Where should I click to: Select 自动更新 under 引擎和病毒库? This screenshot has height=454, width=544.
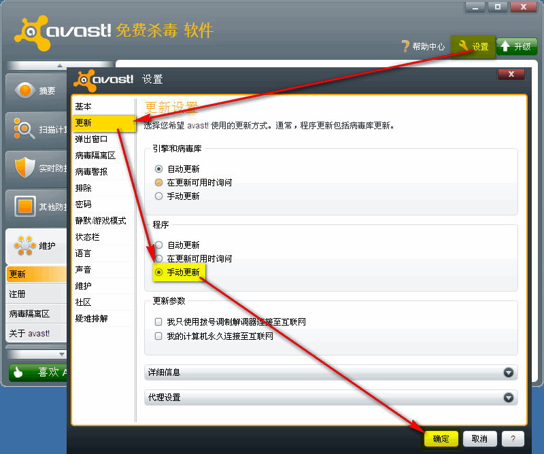point(159,169)
